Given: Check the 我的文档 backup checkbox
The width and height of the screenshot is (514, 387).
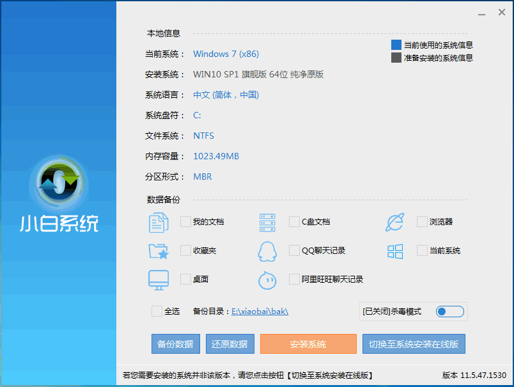Looking at the screenshot, I should (x=185, y=222).
